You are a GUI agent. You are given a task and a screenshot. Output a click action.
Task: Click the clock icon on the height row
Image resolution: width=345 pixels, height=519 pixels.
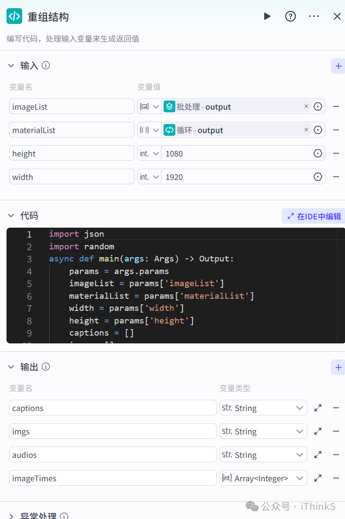pyautogui.click(x=317, y=153)
